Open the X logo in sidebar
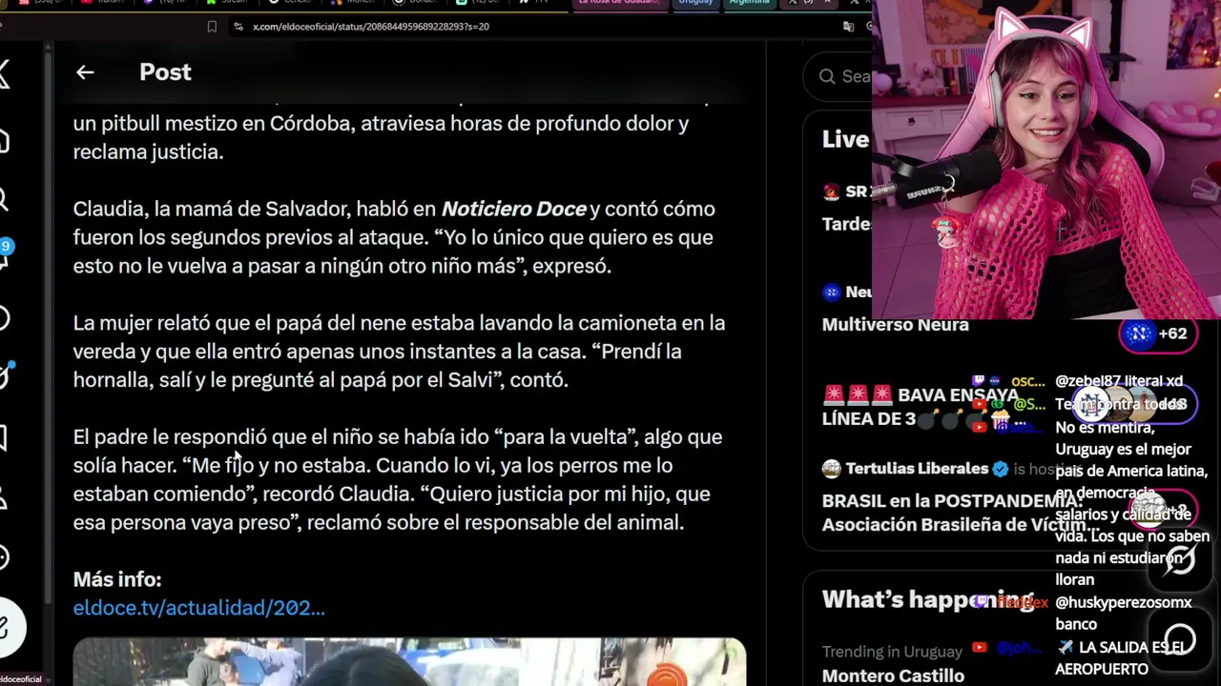 tap(5, 74)
